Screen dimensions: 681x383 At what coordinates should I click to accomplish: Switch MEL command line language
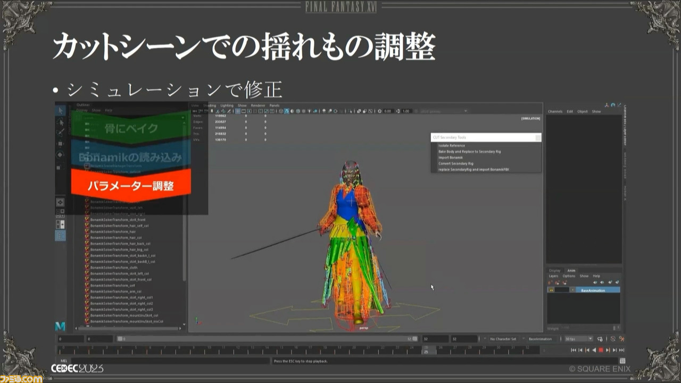pos(64,361)
